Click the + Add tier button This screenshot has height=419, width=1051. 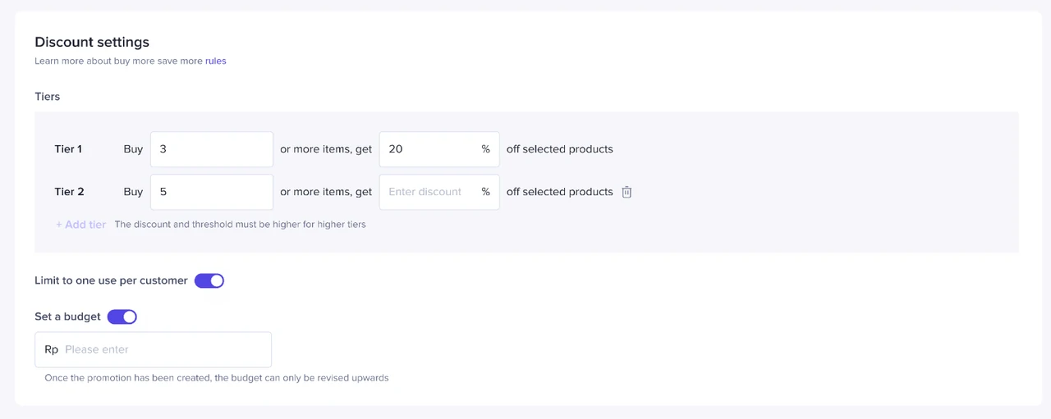[80, 225]
